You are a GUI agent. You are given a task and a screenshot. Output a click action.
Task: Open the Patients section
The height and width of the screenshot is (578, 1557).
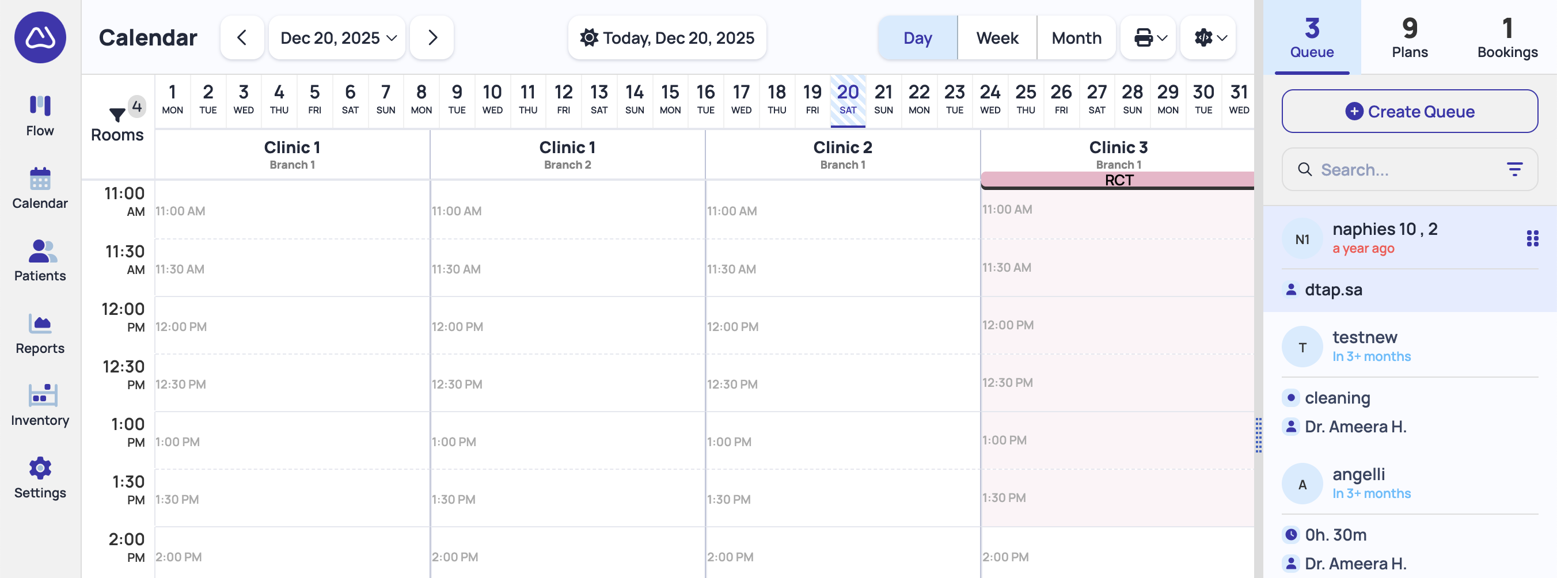(40, 261)
